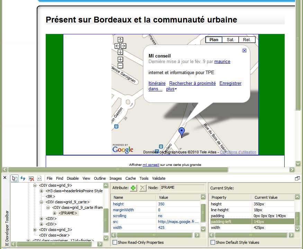Screen dimensions: 303x249
Task: Enable Show Read-Only Properties
Action: point(115,242)
